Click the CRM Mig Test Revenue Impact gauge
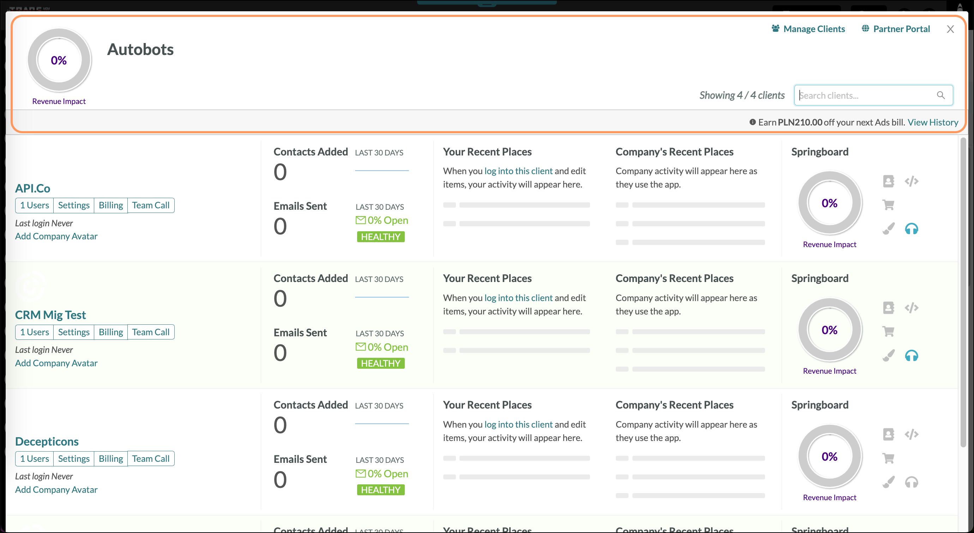This screenshot has height=533, width=974. coord(830,330)
